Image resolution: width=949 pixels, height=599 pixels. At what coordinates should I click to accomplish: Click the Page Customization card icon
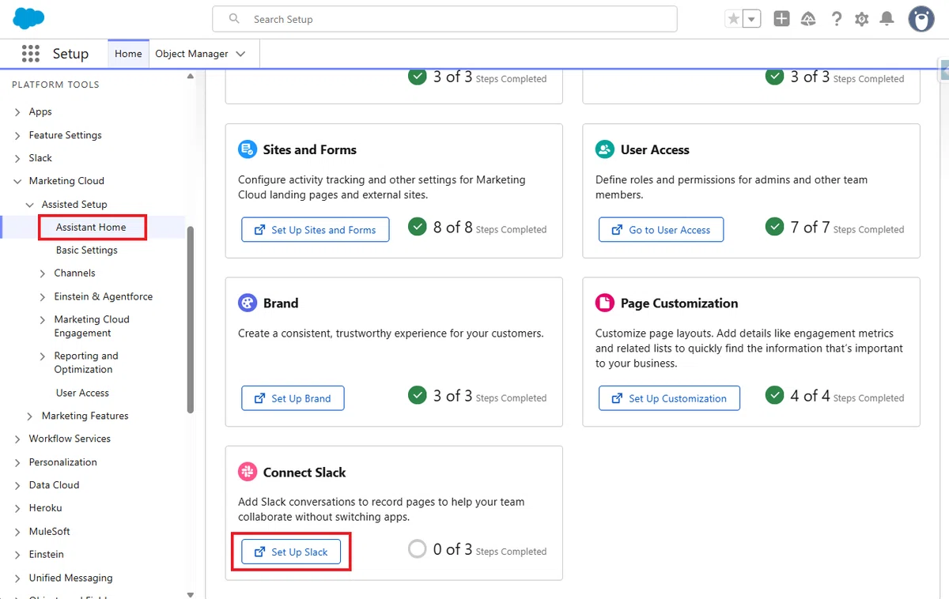click(x=605, y=303)
